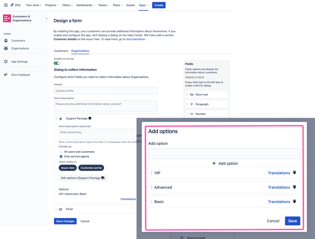Delete the Advanced option with trash icon
315x239 pixels.
(295, 187)
